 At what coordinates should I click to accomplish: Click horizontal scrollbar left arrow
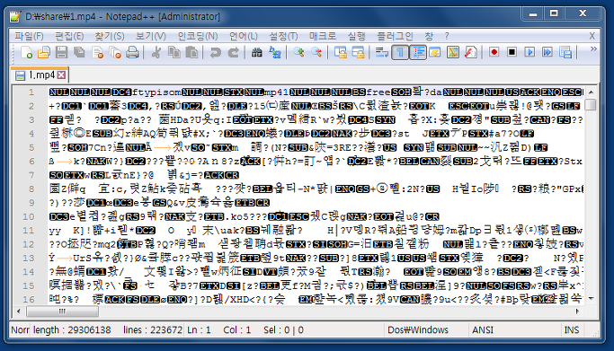click(x=18, y=312)
